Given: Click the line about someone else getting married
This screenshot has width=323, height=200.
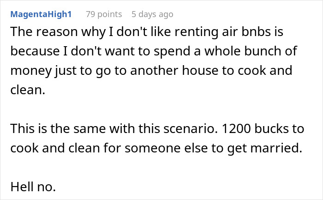Looking at the screenshot, I should (156, 148).
